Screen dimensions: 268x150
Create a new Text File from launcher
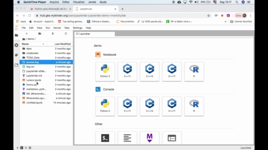127,138
